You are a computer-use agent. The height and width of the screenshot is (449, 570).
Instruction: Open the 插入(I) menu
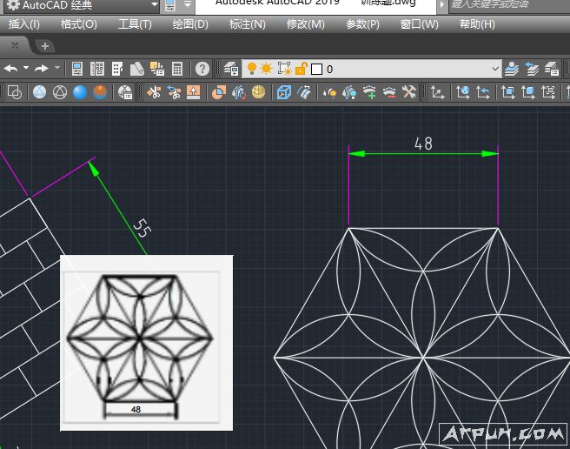click(x=24, y=24)
